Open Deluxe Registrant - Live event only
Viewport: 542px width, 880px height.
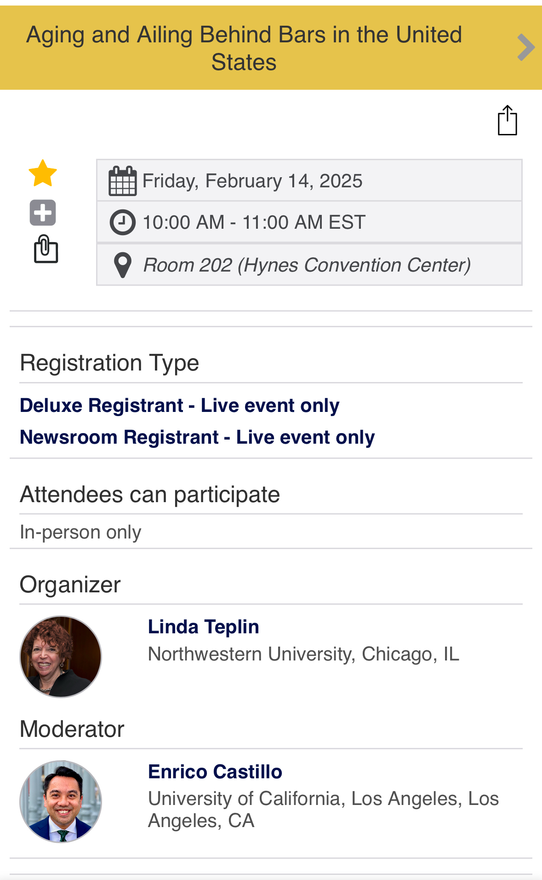[x=179, y=405]
